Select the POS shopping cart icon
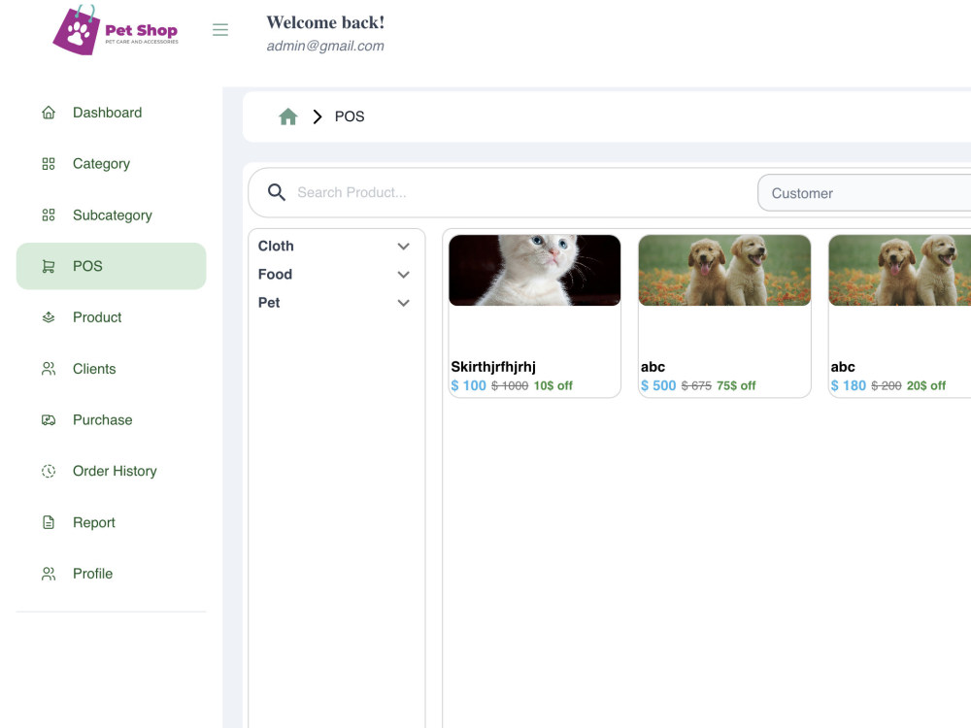 [49, 266]
